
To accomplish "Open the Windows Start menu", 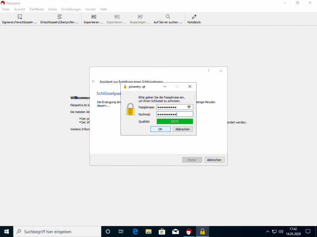I will coord(6,231).
